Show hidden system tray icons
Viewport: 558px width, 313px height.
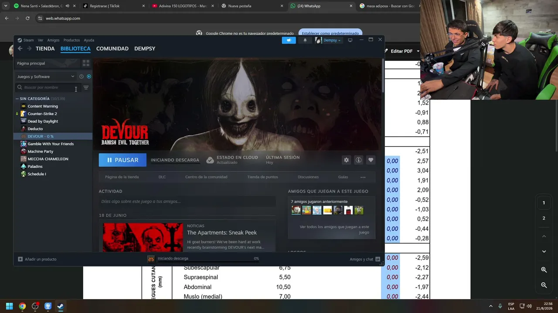(490, 306)
